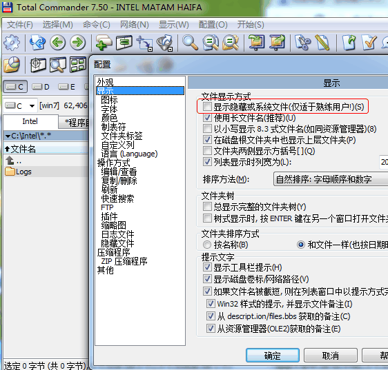Enable 显示隐藏或系统文件 checkbox
Image resolution: width=388 pixels, height=370 pixels.
[x=207, y=107]
